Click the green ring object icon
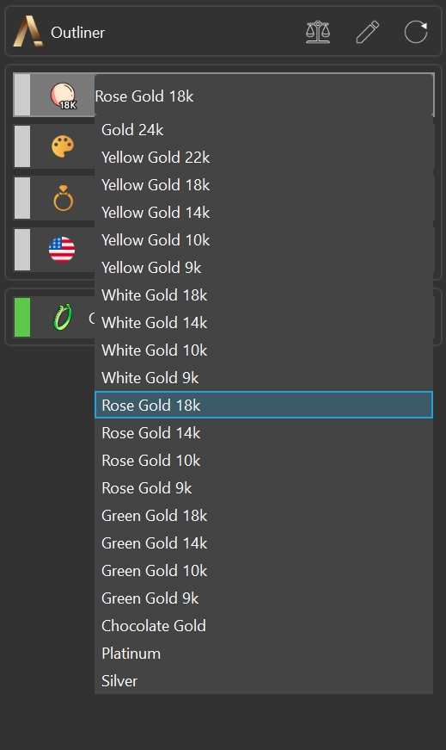The width and height of the screenshot is (446, 750). click(x=63, y=317)
